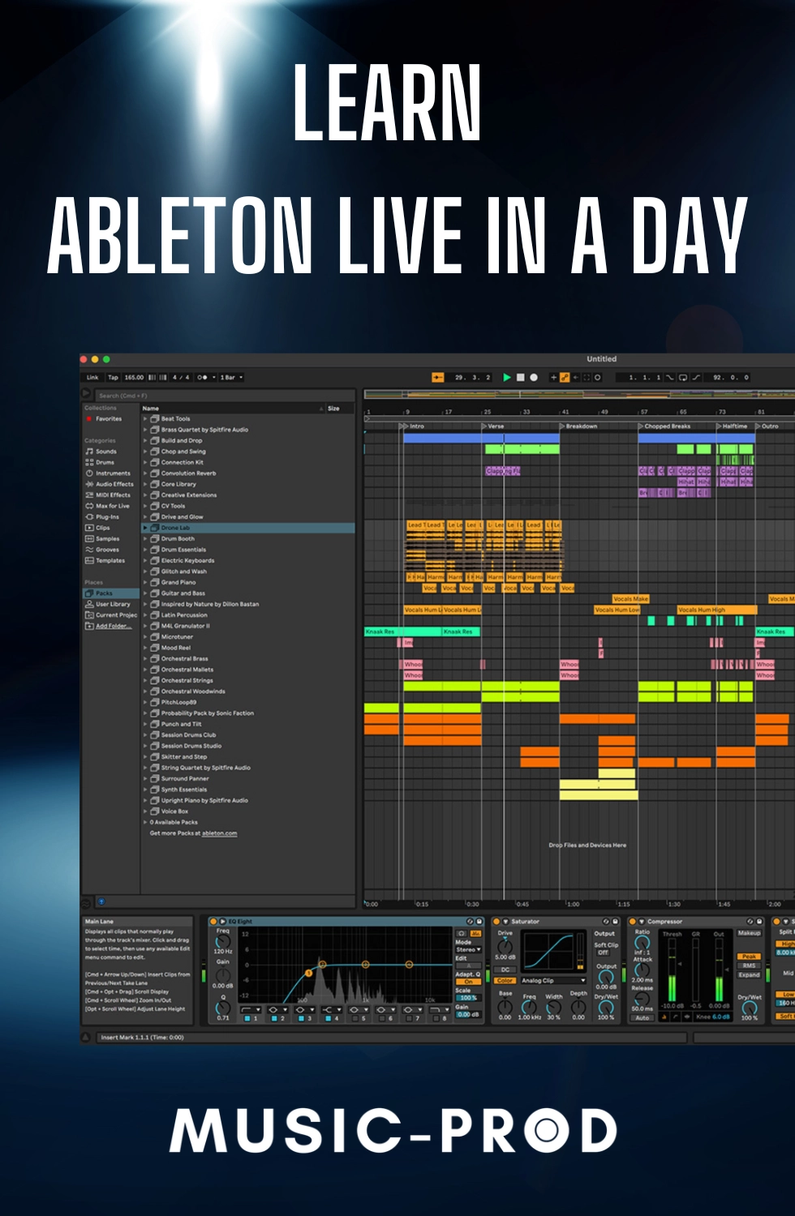Toggle Compressor device activator
795x1216 pixels.
pos(633,922)
